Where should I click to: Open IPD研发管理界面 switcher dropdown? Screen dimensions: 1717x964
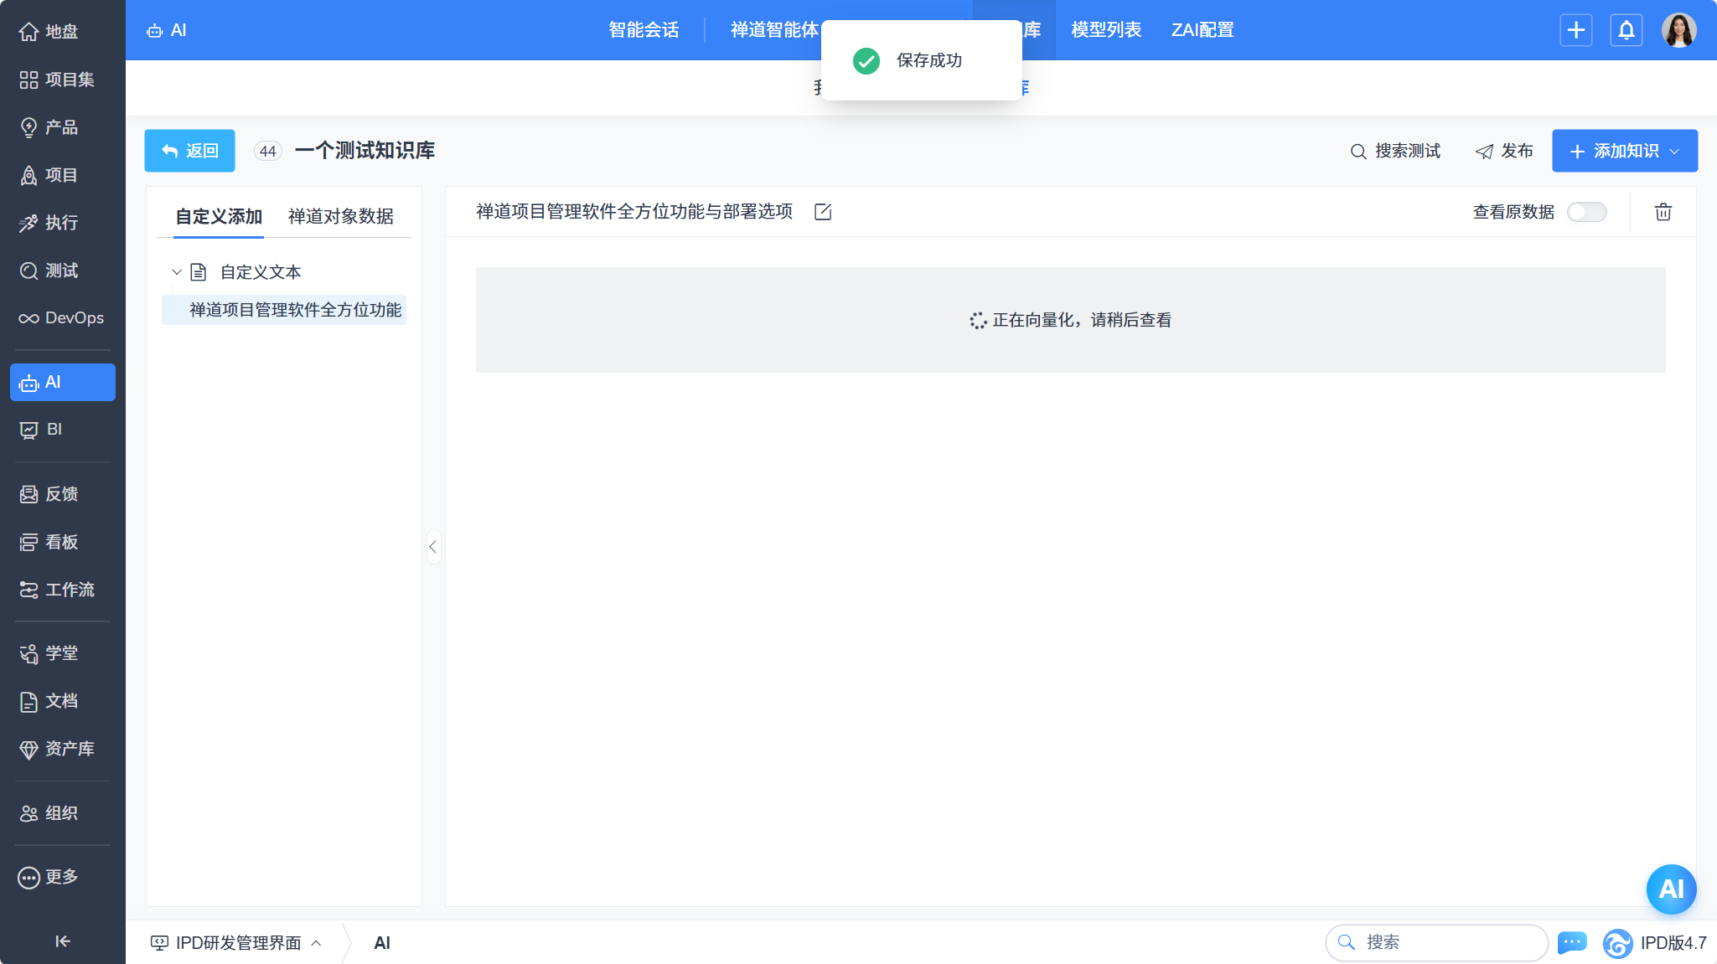pyautogui.click(x=236, y=943)
